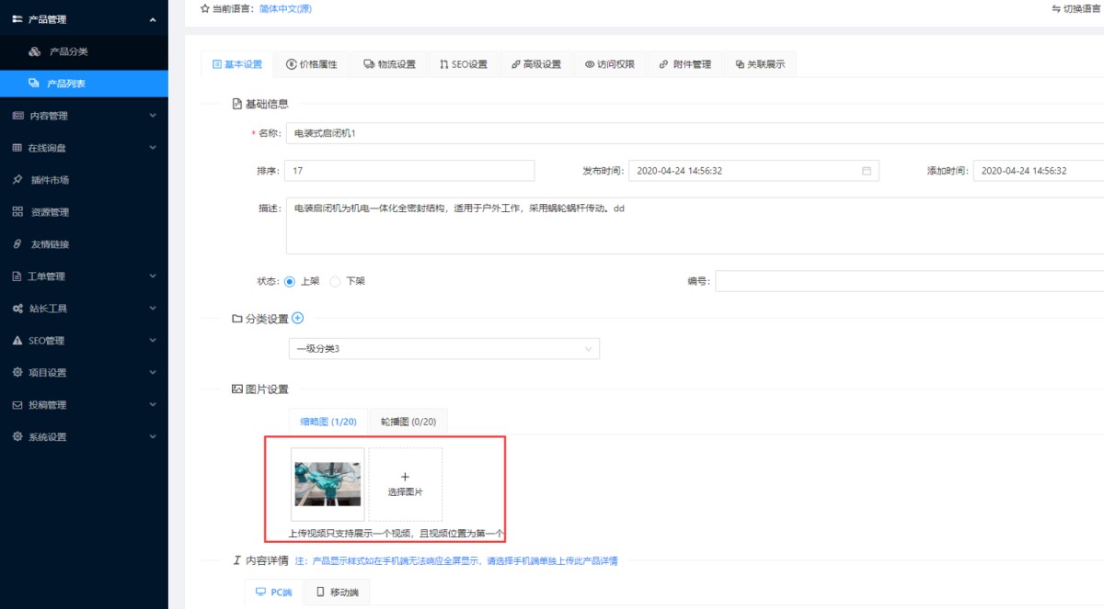Image resolution: width=1104 pixels, height=609 pixels.
Task: Click the 插件市场 pin icon in sidebar
Action: click(x=17, y=180)
